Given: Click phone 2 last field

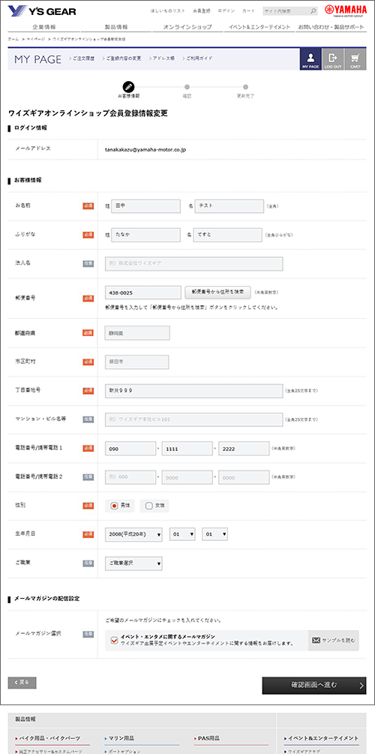Looking at the screenshot, I should pos(244,477).
